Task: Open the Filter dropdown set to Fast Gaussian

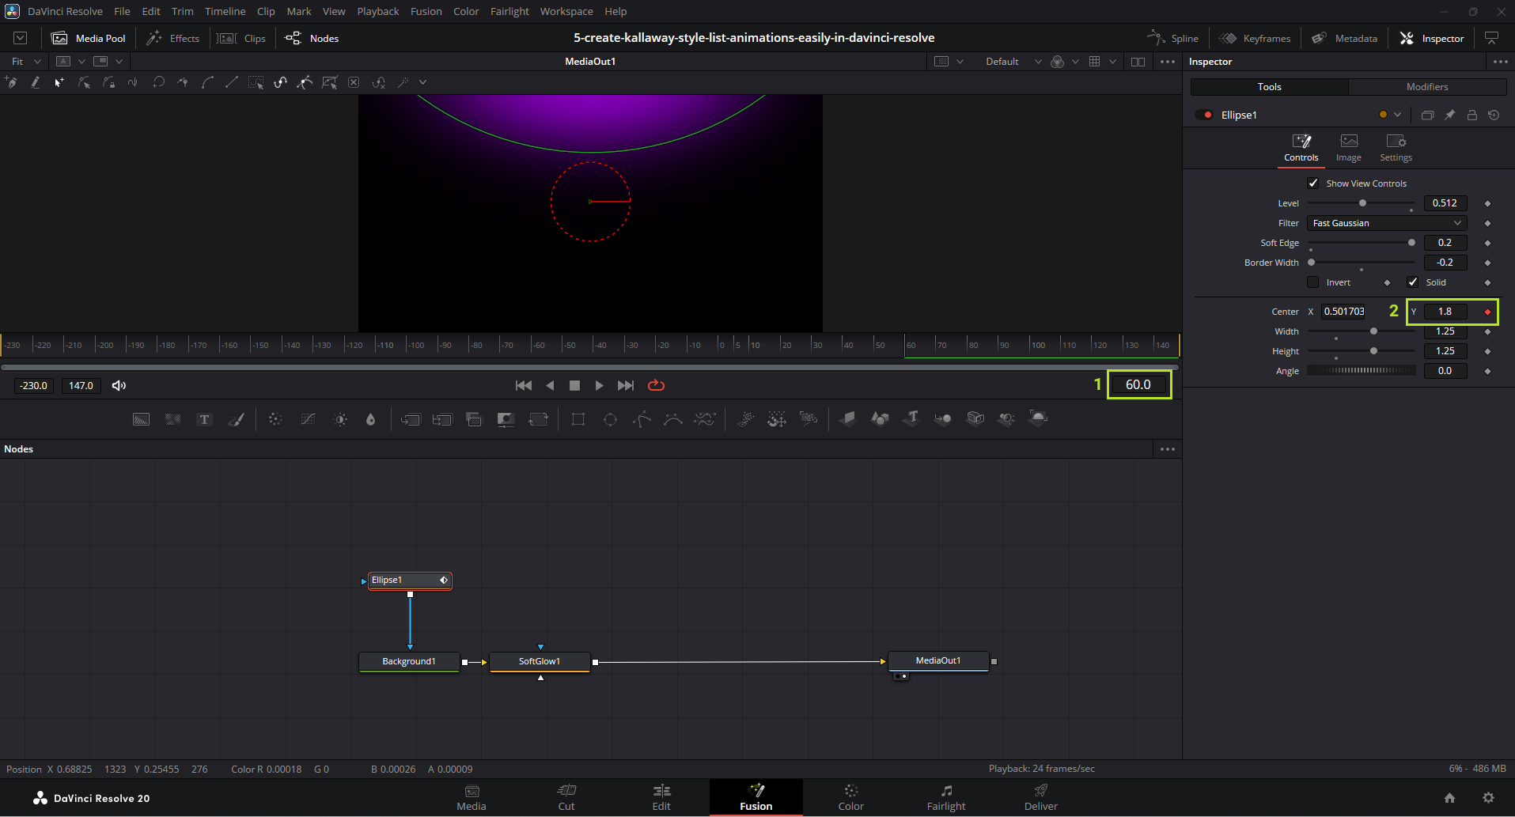Action: tap(1386, 223)
